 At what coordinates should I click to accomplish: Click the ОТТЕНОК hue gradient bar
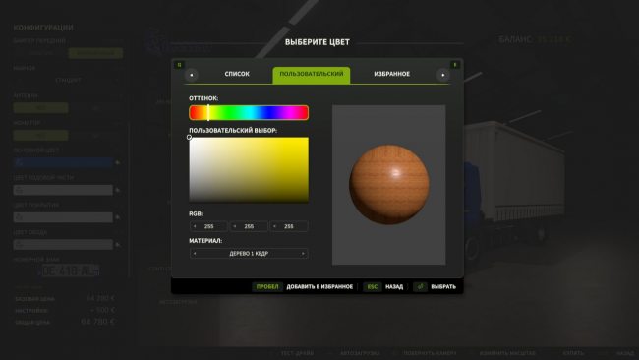tap(249, 112)
